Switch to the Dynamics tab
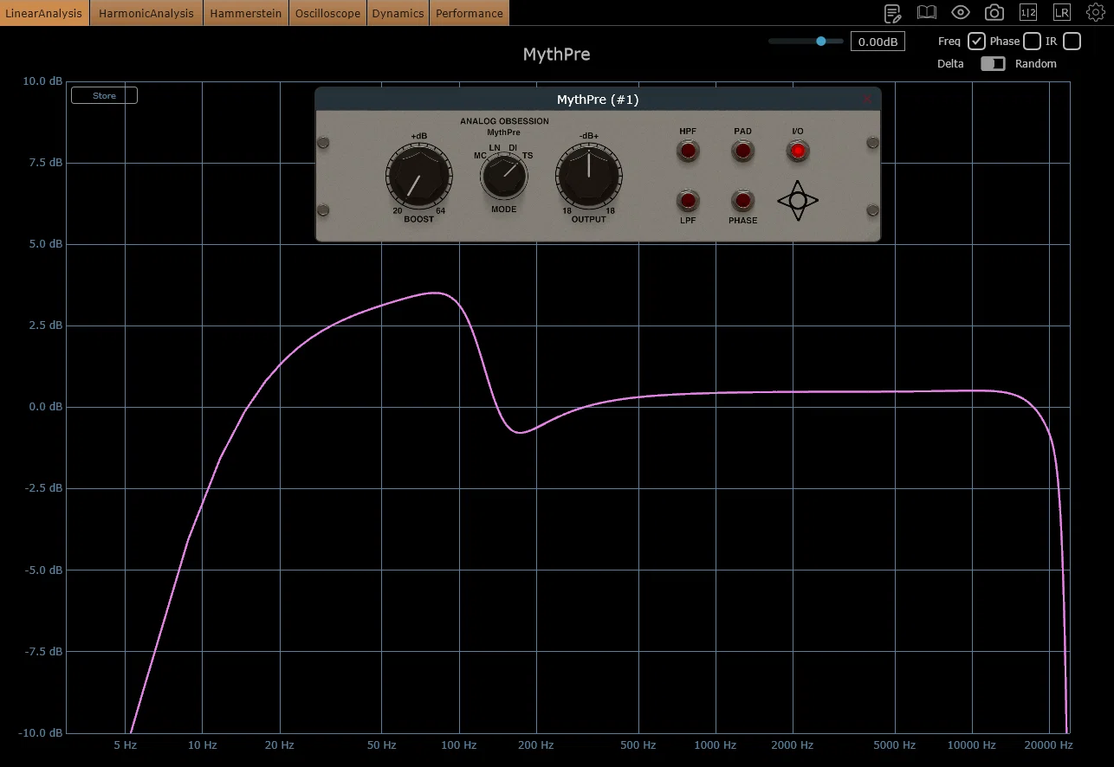Image resolution: width=1114 pixels, height=767 pixels. tap(398, 13)
